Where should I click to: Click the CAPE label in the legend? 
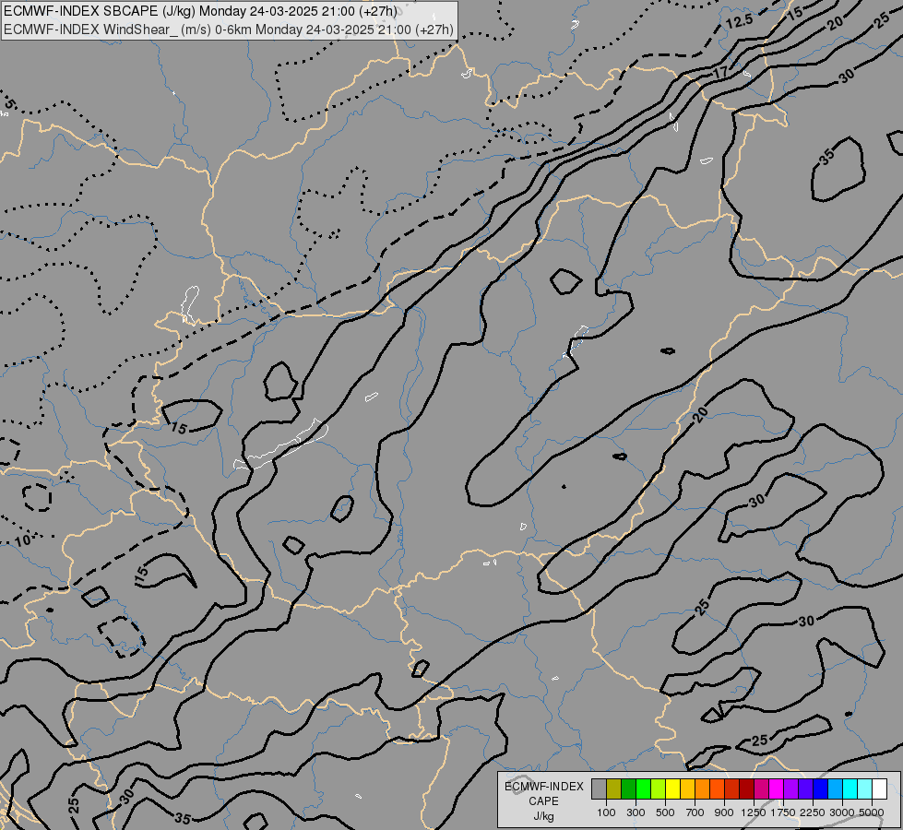(543, 801)
